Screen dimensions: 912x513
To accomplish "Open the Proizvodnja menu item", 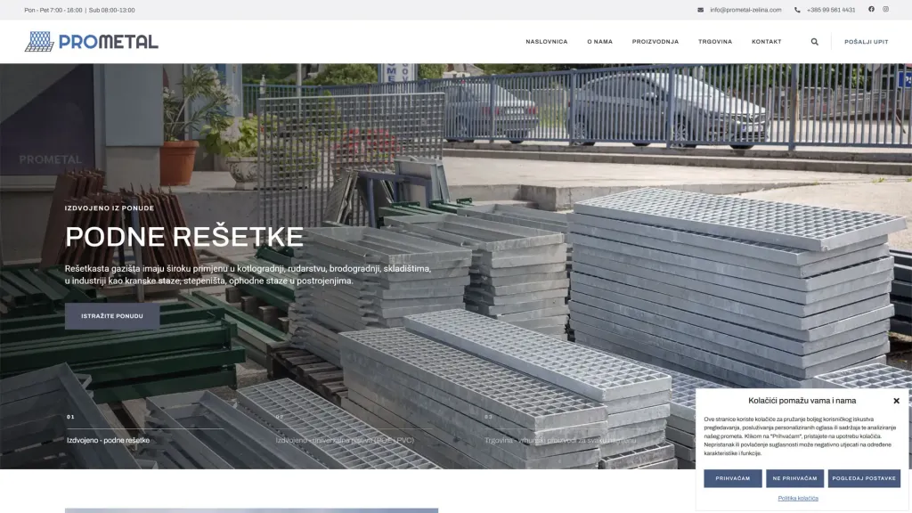I will 655,42.
